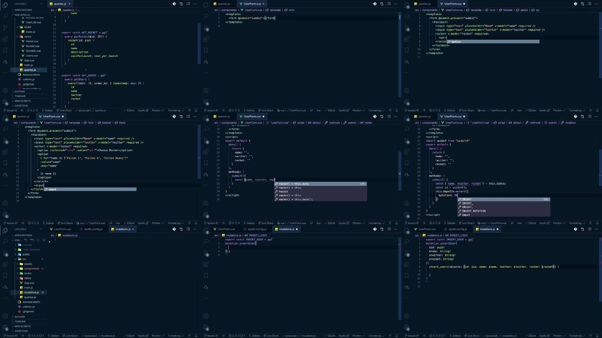Open Explorer view in top-left window activity bar

pyautogui.click(x=5, y=5)
